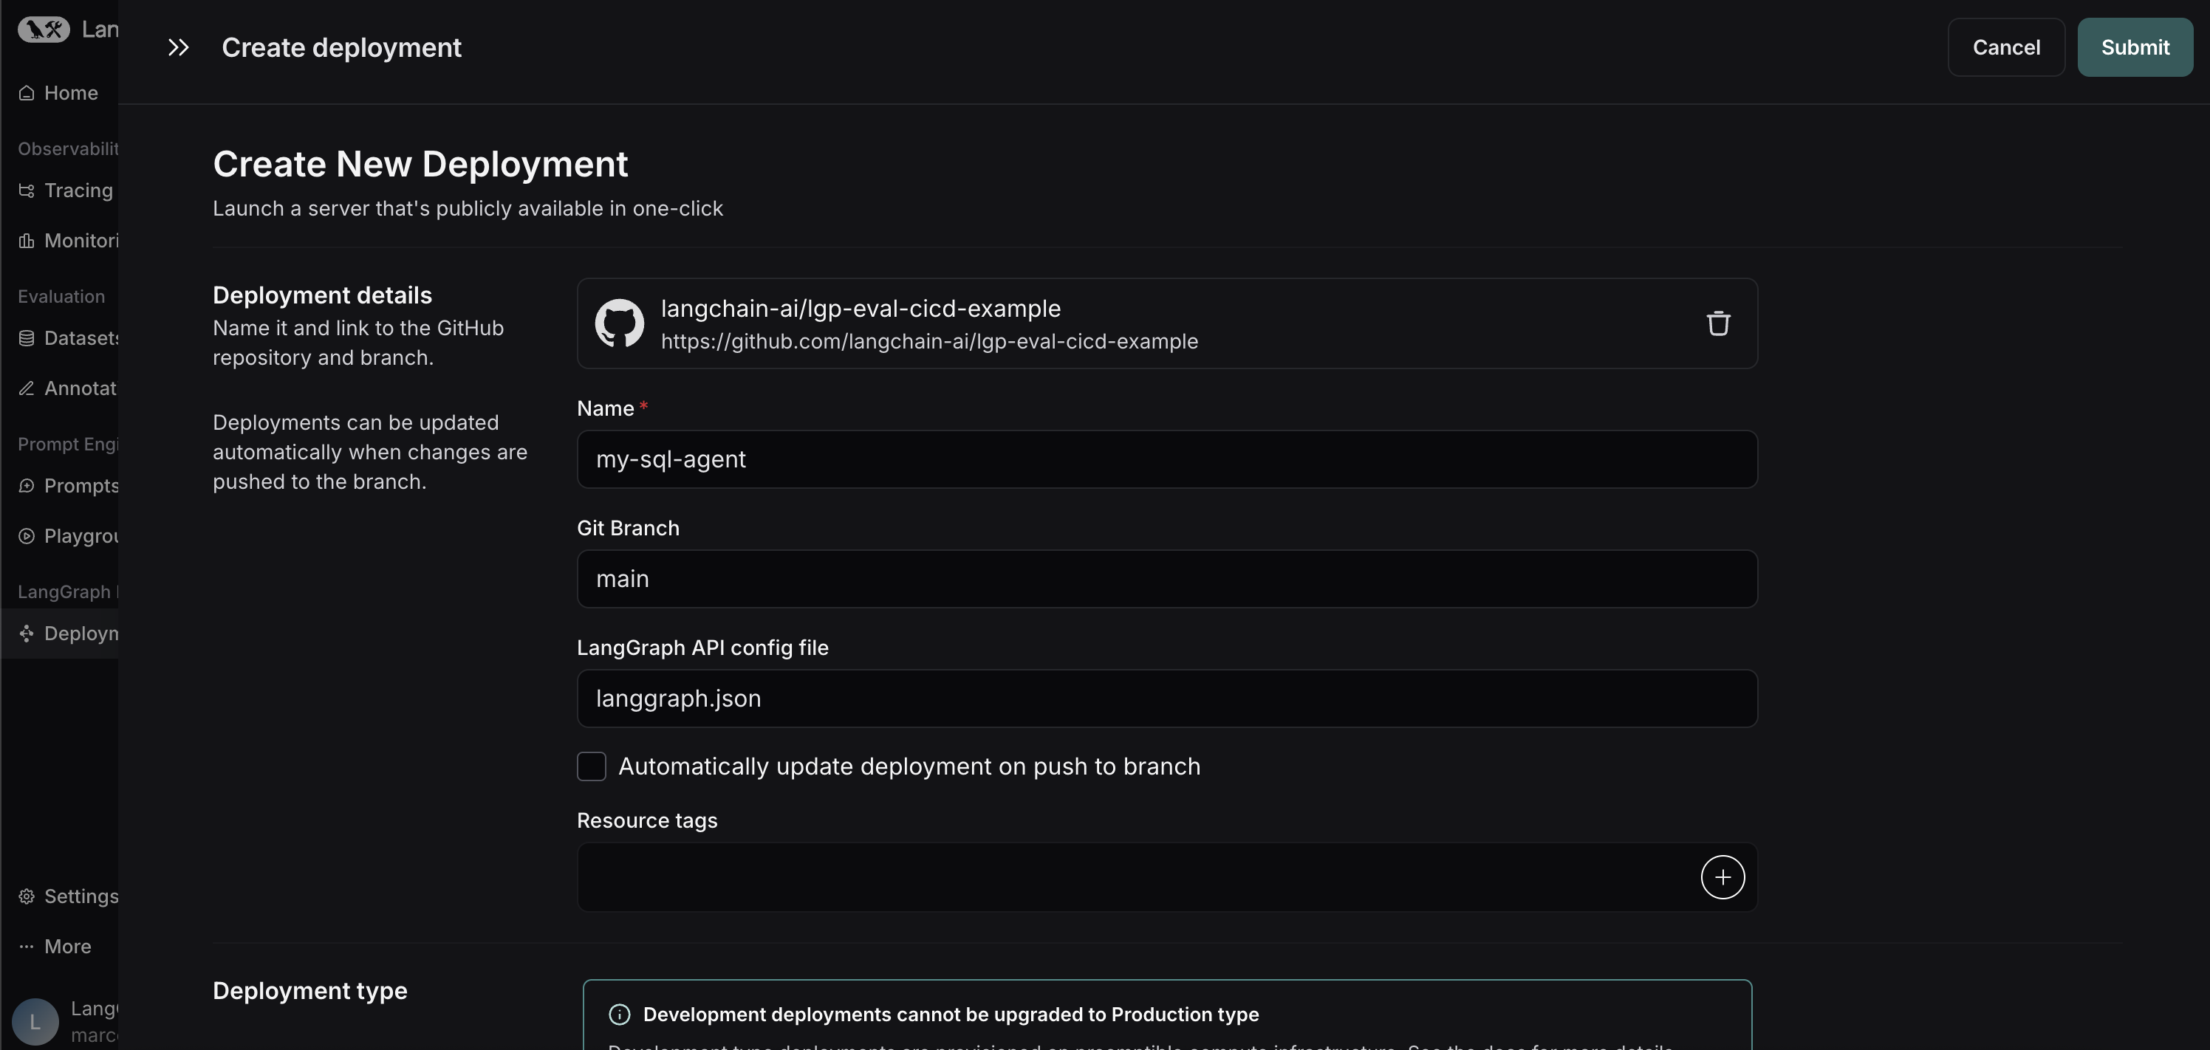Click the Datasets database icon
2210x1050 pixels.
point(27,338)
